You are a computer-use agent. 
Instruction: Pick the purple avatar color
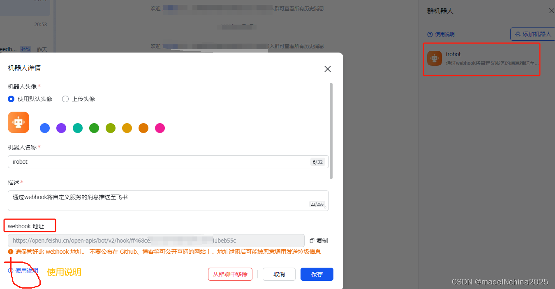point(61,128)
